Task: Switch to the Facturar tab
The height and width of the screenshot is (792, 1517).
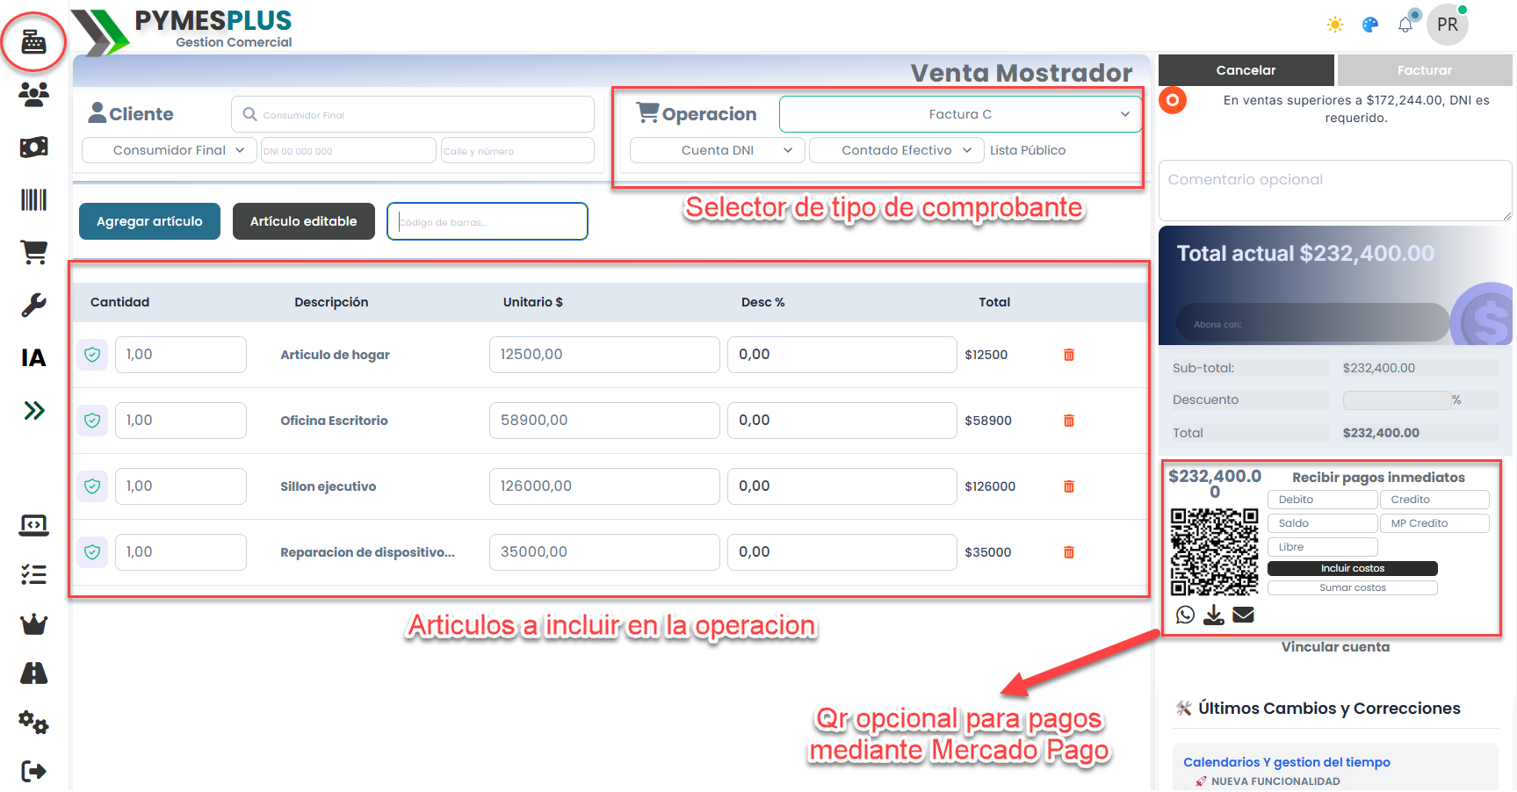Action: [x=1425, y=69]
